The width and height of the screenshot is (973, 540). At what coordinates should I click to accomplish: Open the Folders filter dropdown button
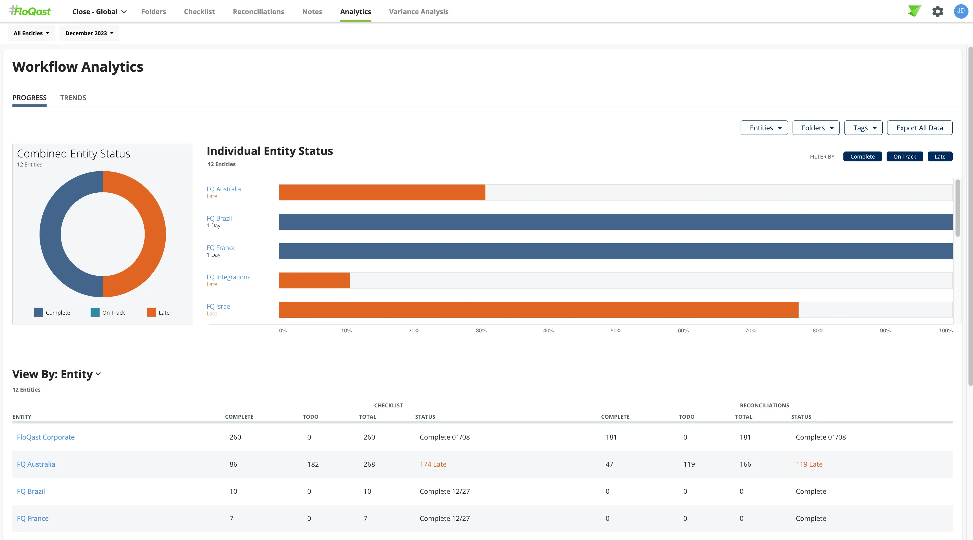(x=816, y=128)
